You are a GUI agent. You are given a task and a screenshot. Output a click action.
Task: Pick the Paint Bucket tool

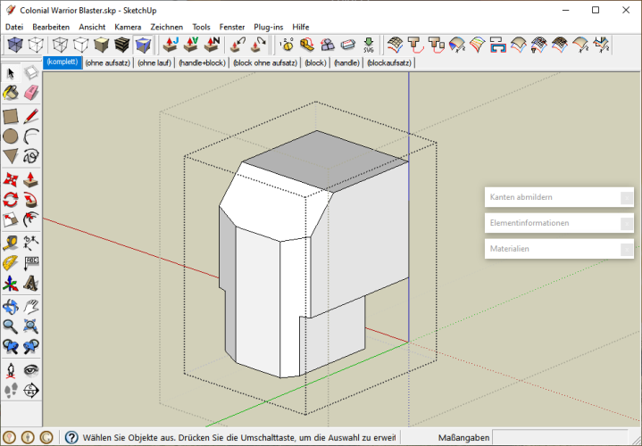[x=11, y=93]
